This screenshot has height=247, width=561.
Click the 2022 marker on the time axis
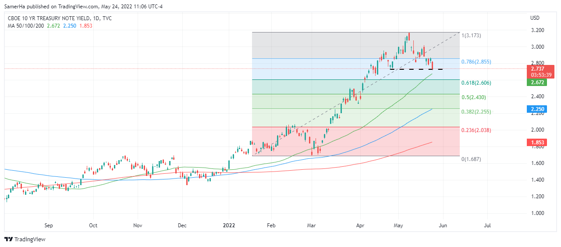pyautogui.click(x=229, y=226)
